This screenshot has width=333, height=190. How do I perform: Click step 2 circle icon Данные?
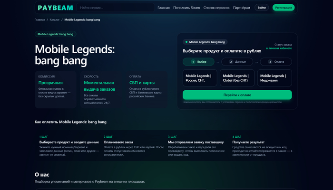pos(231,62)
